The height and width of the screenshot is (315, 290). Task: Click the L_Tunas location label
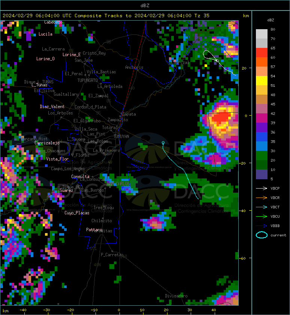point(39,85)
